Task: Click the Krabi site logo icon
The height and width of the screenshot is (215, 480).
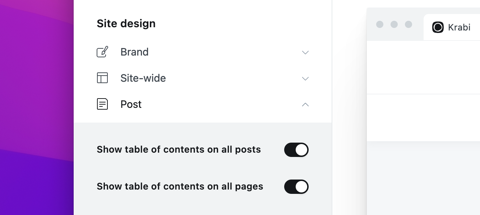Action: pyautogui.click(x=438, y=27)
